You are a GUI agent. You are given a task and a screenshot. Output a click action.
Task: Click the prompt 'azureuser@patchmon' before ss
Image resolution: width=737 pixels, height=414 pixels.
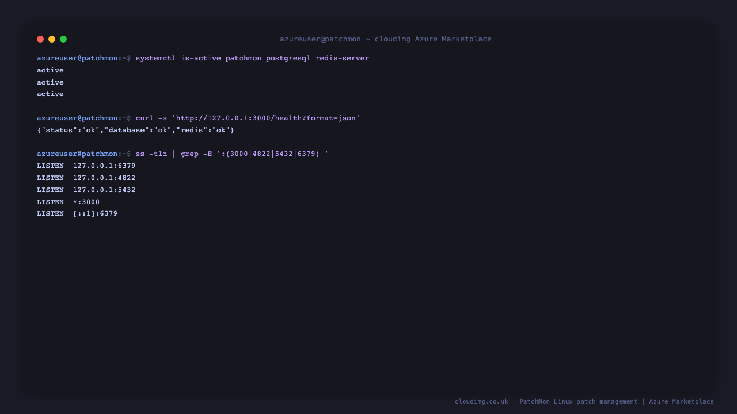pyautogui.click(x=77, y=154)
